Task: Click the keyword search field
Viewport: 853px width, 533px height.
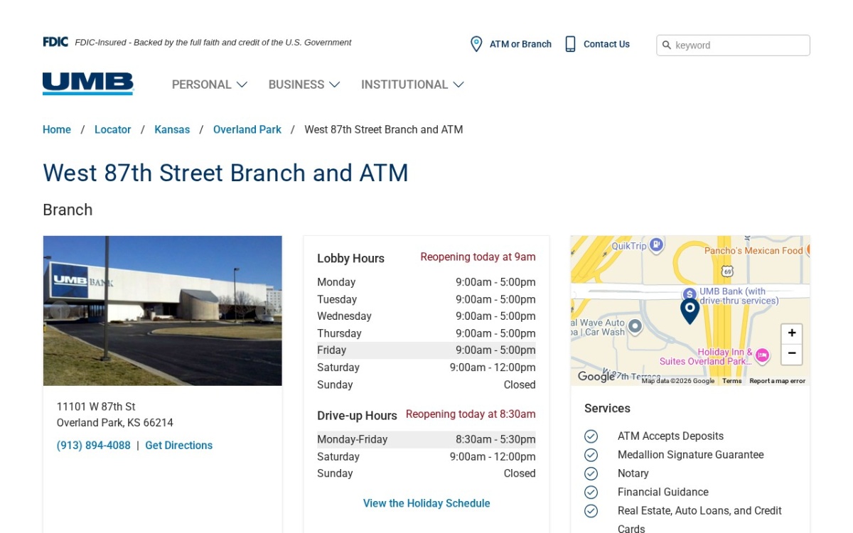Action: (733, 45)
